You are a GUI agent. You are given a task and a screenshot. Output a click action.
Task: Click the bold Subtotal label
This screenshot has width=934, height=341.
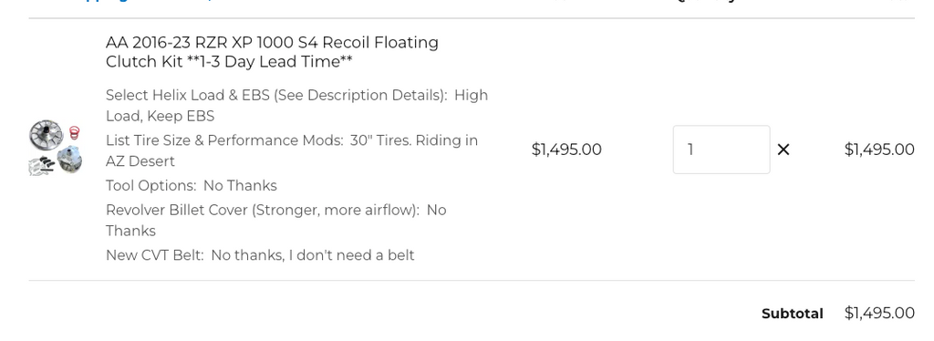click(x=793, y=314)
